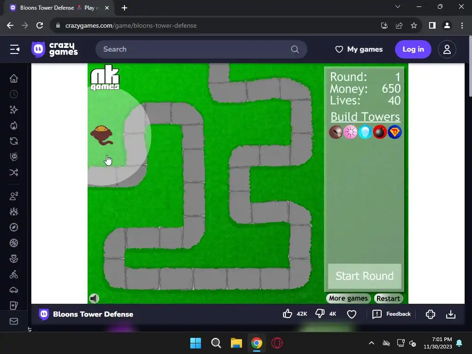Screen dimensions: 472x354
Task: Open Chrome profile icon
Action: [447, 26]
